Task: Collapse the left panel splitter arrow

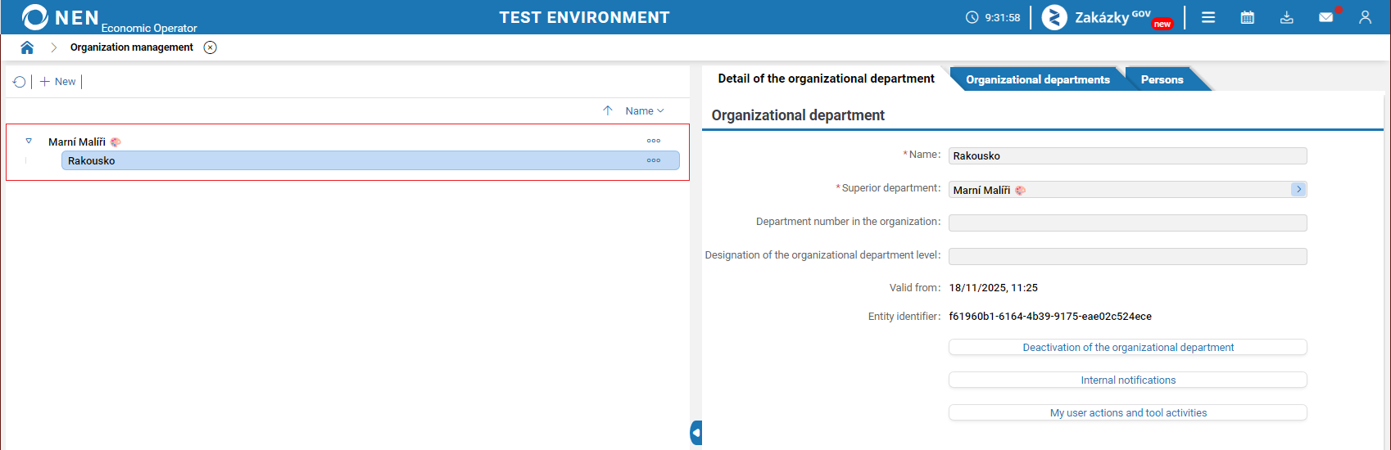Action: [696, 432]
